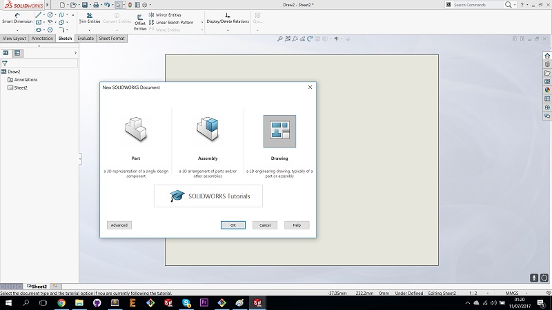Expand the manager panel tabs chevron
This screenshot has height=310, width=552.
pyautogui.click(x=75, y=53)
